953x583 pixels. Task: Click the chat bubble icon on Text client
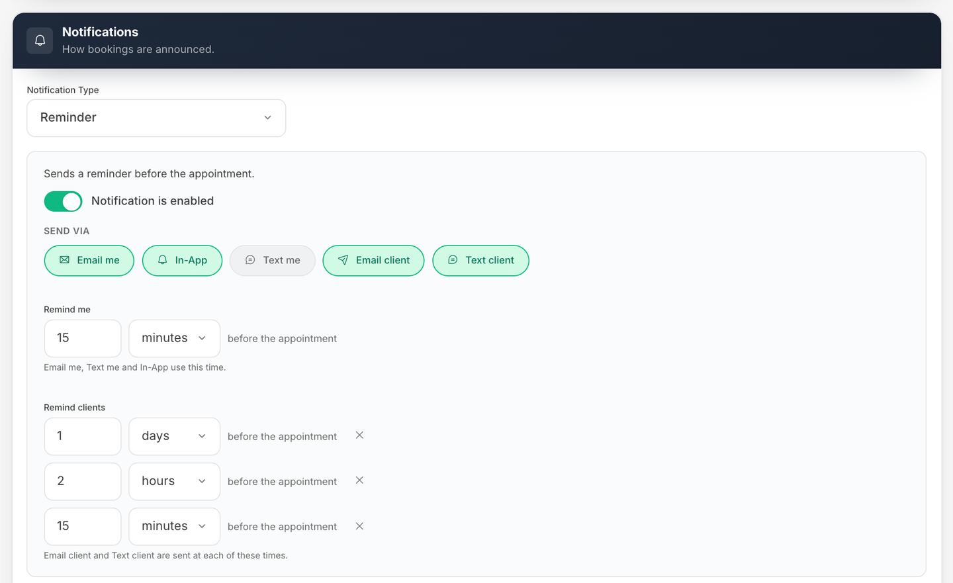[453, 260]
